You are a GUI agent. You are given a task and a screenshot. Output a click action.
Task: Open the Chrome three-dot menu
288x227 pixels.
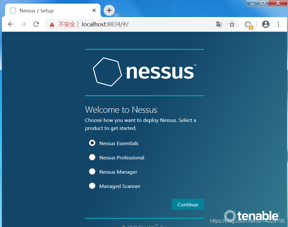coord(278,24)
